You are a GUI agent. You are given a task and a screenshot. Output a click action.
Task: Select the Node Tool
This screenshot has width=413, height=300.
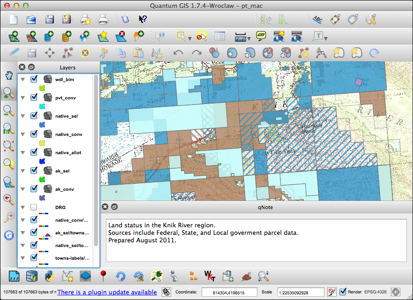tap(68, 53)
